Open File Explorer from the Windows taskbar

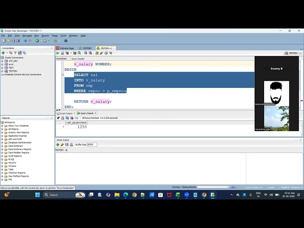[117, 195]
